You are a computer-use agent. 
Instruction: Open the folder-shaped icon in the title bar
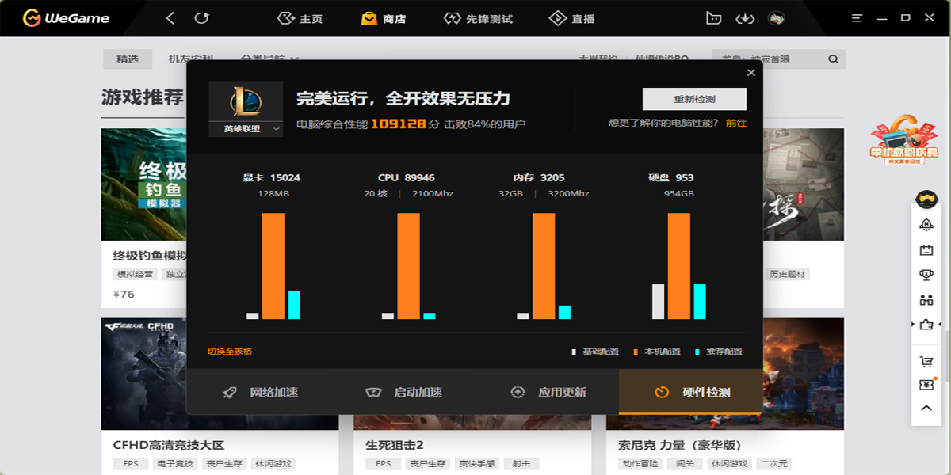(x=713, y=17)
